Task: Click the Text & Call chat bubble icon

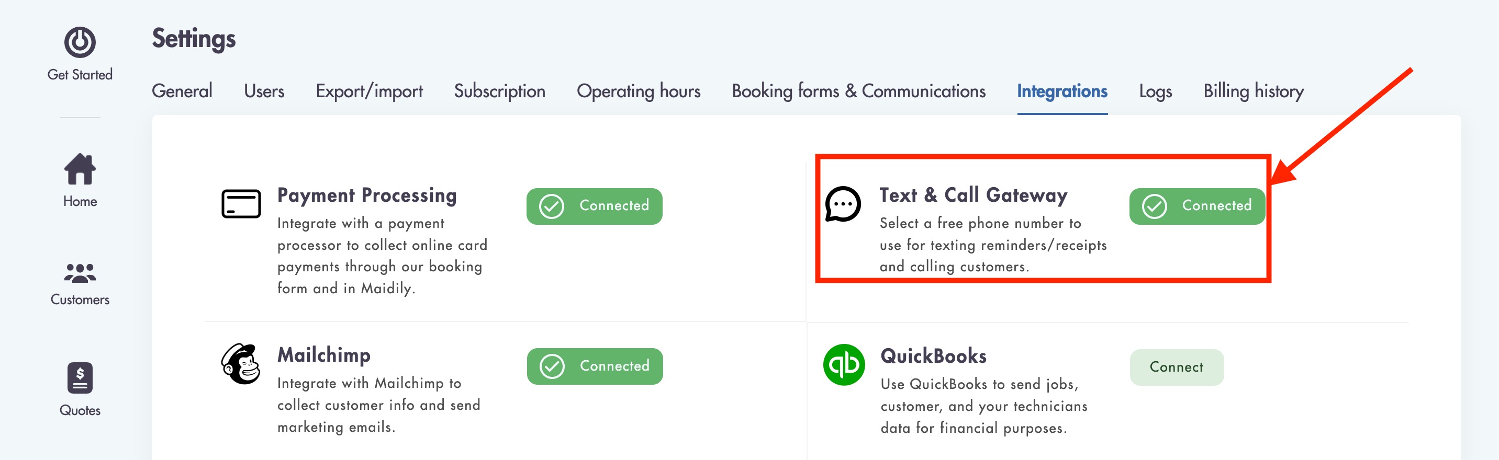Action: click(843, 204)
